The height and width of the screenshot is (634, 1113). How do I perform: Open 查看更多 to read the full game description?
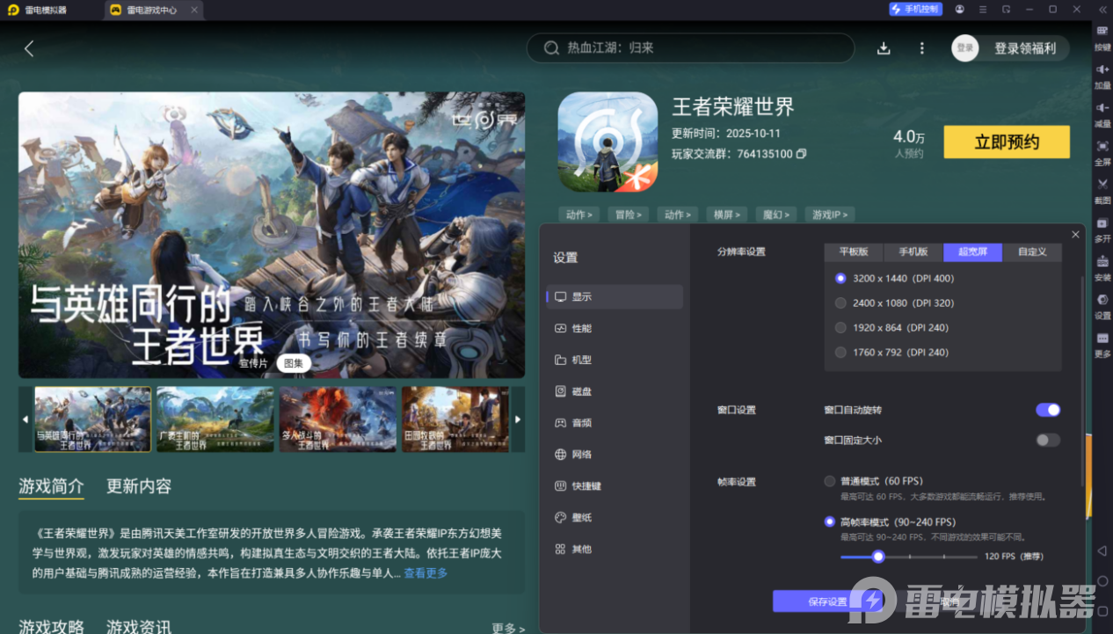click(x=425, y=572)
